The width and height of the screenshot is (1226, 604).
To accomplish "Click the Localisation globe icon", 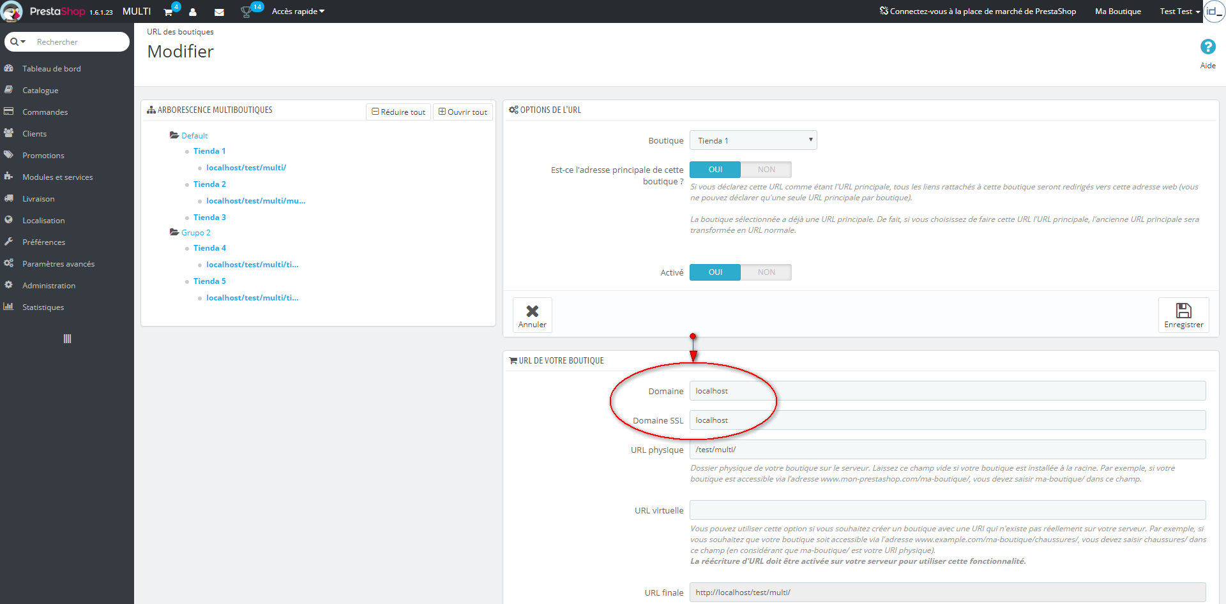I will pos(9,220).
